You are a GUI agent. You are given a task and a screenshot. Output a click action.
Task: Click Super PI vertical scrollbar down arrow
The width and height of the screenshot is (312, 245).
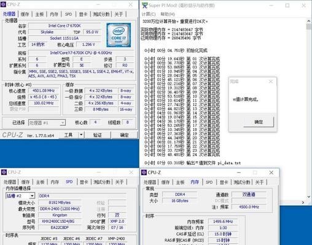coord(309,197)
